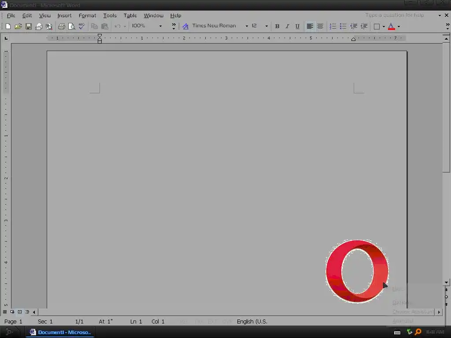Open the Help menu
Screen dimensions: 451x338
pyautogui.click(x=176, y=15)
